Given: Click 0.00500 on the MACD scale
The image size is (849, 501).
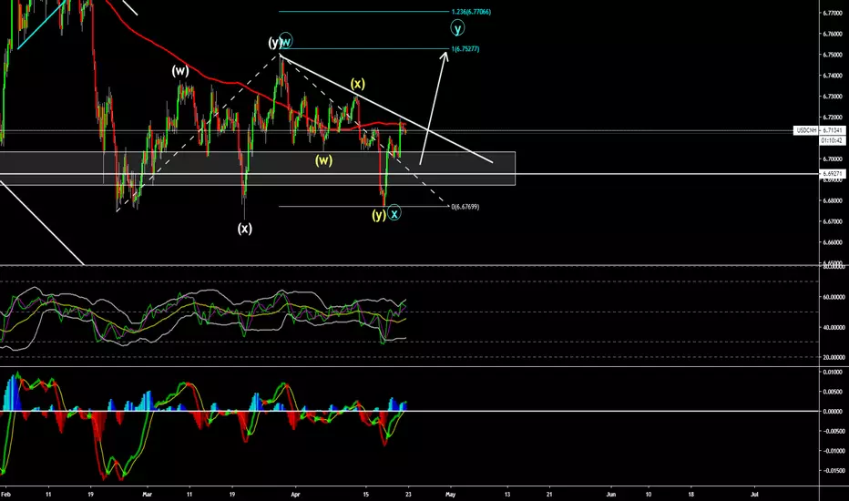Looking at the screenshot, I should (x=833, y=392).
